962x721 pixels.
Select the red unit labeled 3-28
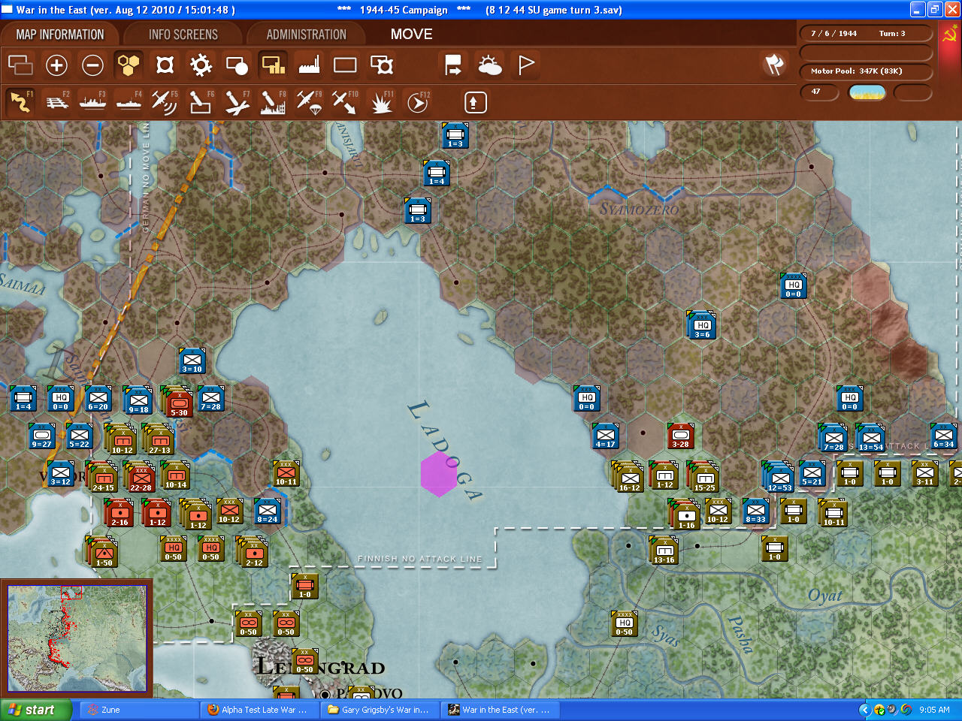(680, 436)
